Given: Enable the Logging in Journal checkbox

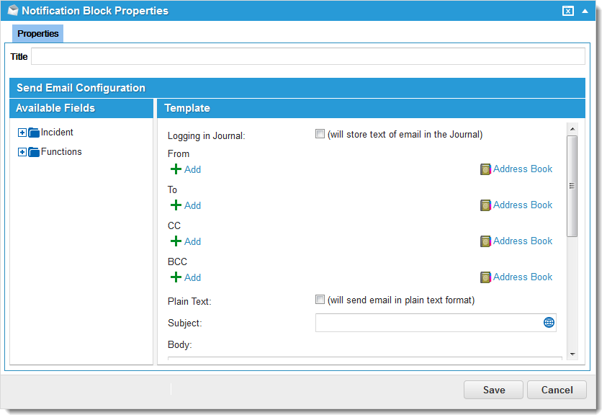Looking at the screenshot, I should [x=320, y=134].
